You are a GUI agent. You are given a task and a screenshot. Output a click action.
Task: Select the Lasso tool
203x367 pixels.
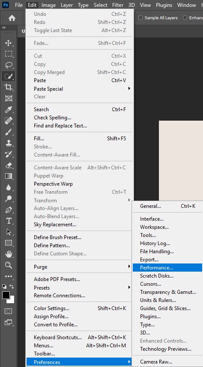click(9, 65)
